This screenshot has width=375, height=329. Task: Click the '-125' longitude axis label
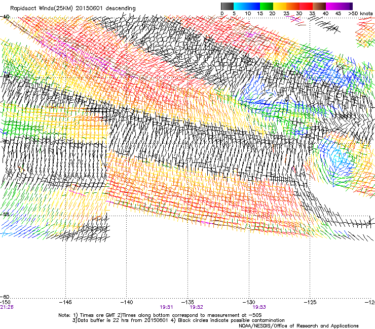pyautogui.click(x=310, y=302)
